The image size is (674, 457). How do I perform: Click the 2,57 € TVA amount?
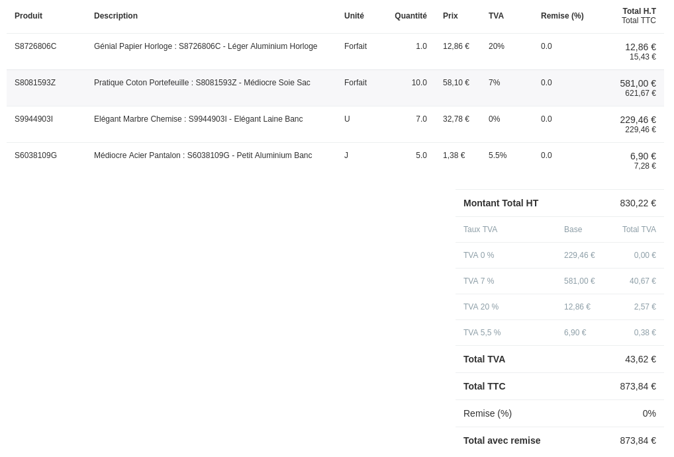[x=645, y=307]
